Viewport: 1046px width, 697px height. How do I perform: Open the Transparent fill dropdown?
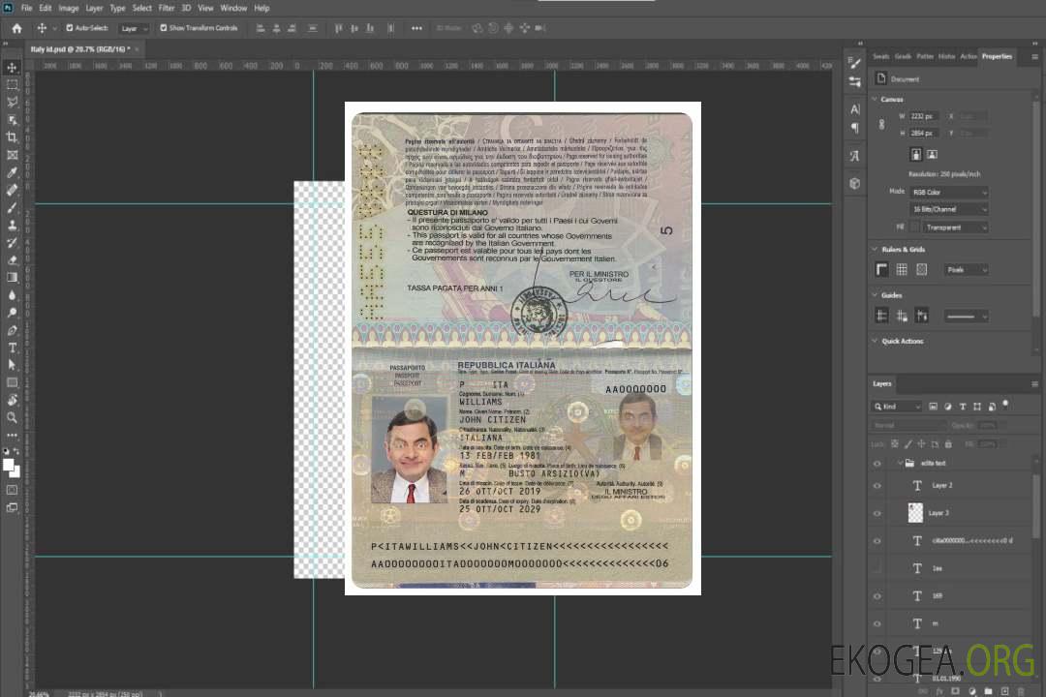coord(955,227)
